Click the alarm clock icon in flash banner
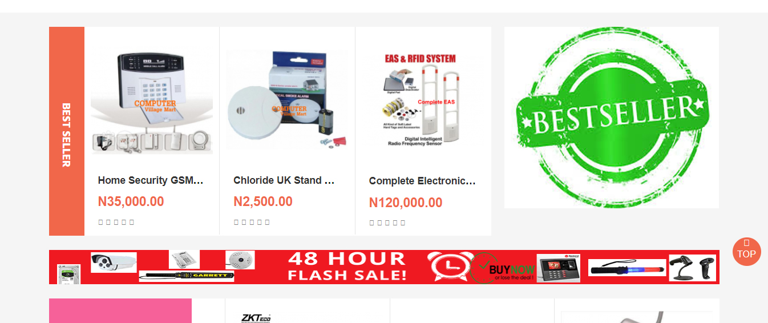The height and width of the screenshot is (323, 768). pyautogui.click(x=450, y=267)
